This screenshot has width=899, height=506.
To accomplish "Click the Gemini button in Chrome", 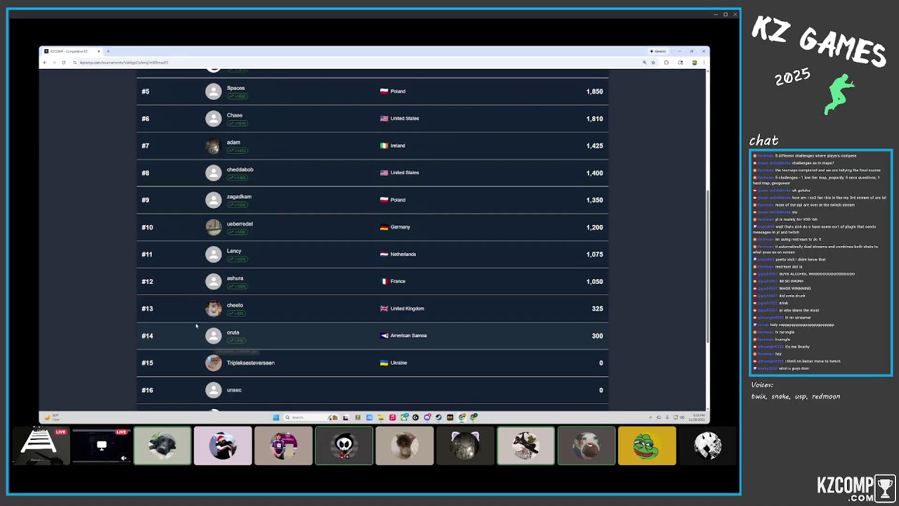I will coord(658,51).
